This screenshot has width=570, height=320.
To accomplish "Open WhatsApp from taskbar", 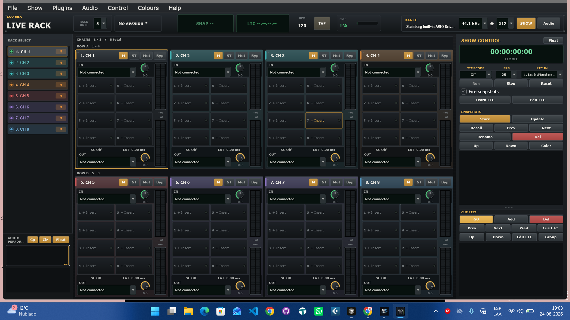I will coord(319,311).
